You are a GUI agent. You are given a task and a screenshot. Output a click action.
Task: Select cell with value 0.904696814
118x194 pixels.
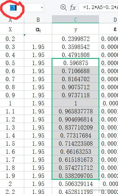(75, 119)
